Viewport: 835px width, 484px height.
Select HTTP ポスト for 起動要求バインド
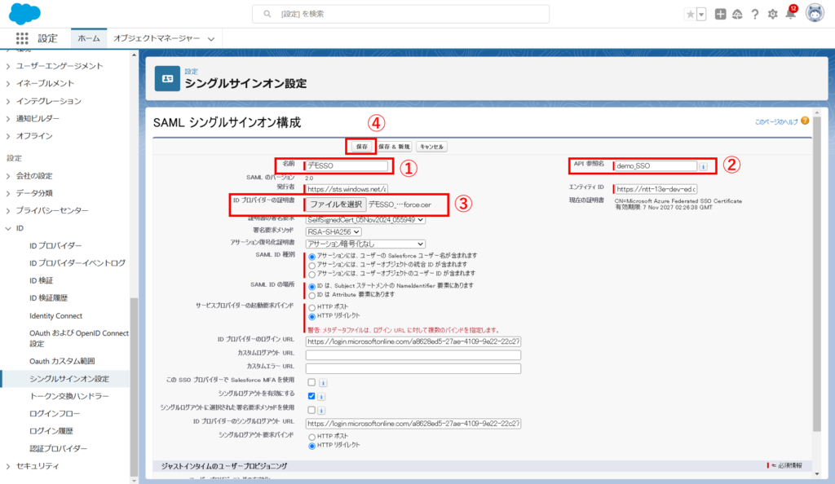(312, 308)
